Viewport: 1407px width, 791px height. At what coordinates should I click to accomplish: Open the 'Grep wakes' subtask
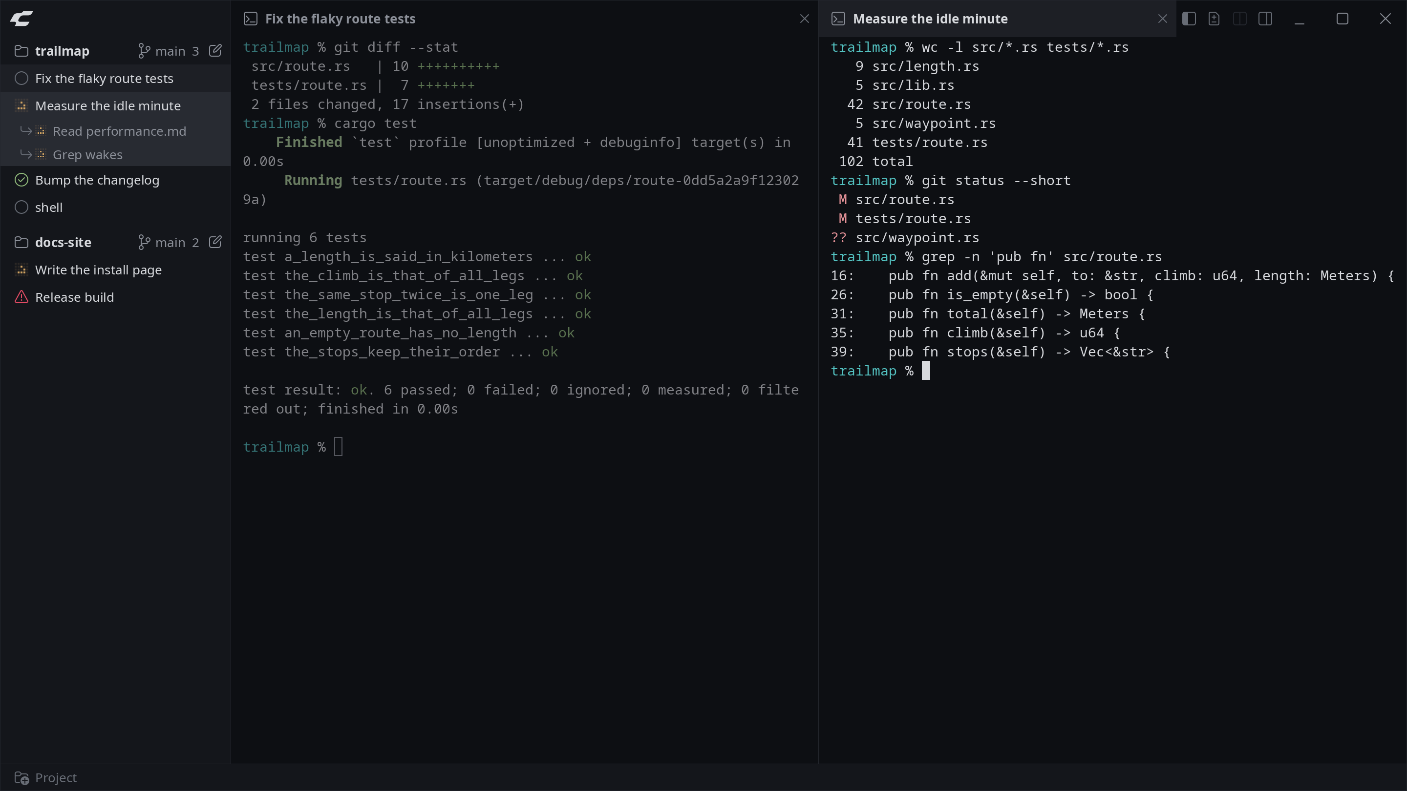point(115,154)
